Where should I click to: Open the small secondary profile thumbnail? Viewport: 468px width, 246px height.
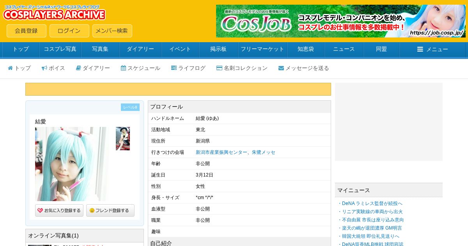click(x=123, y=139)
